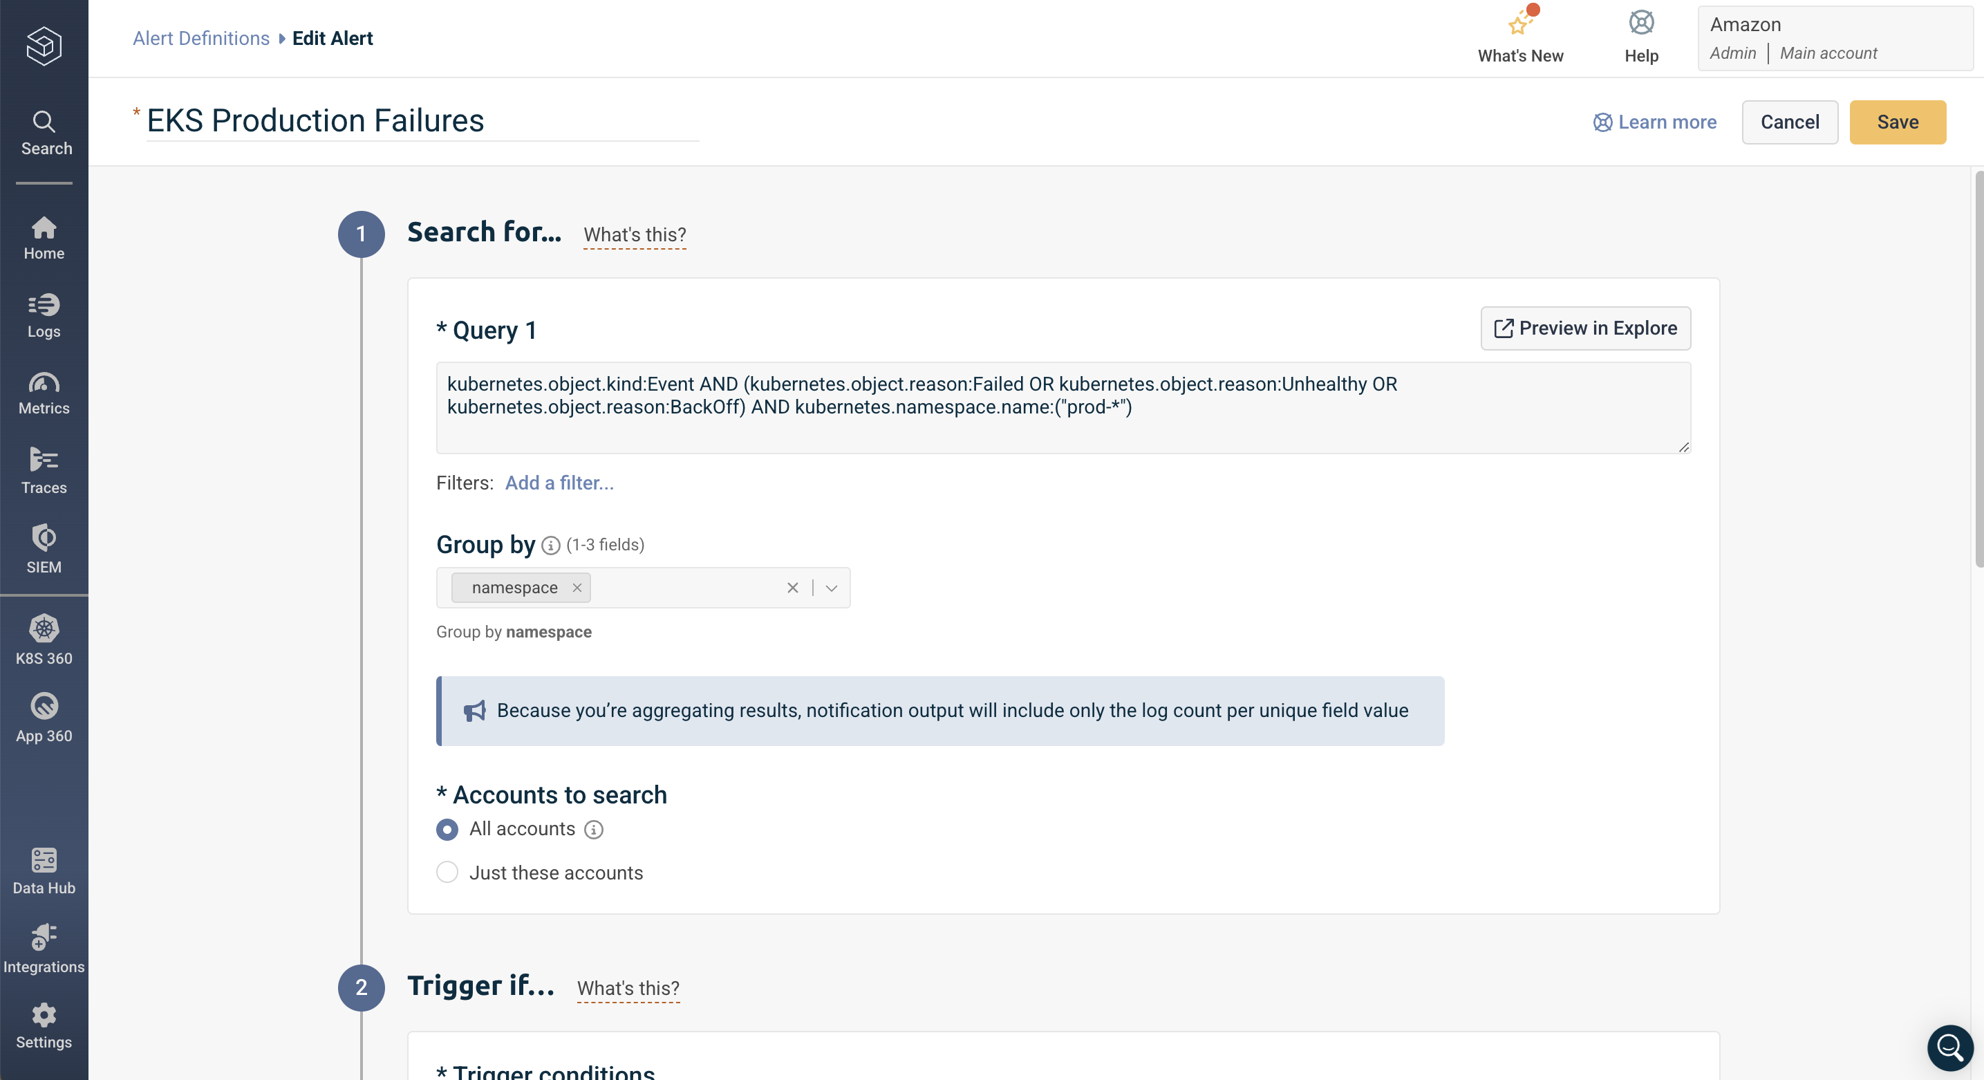The width and height of the screenshot is (1984, 1080).
Task: Select the App 360 sidebar icon
Action: coord(43,717)
